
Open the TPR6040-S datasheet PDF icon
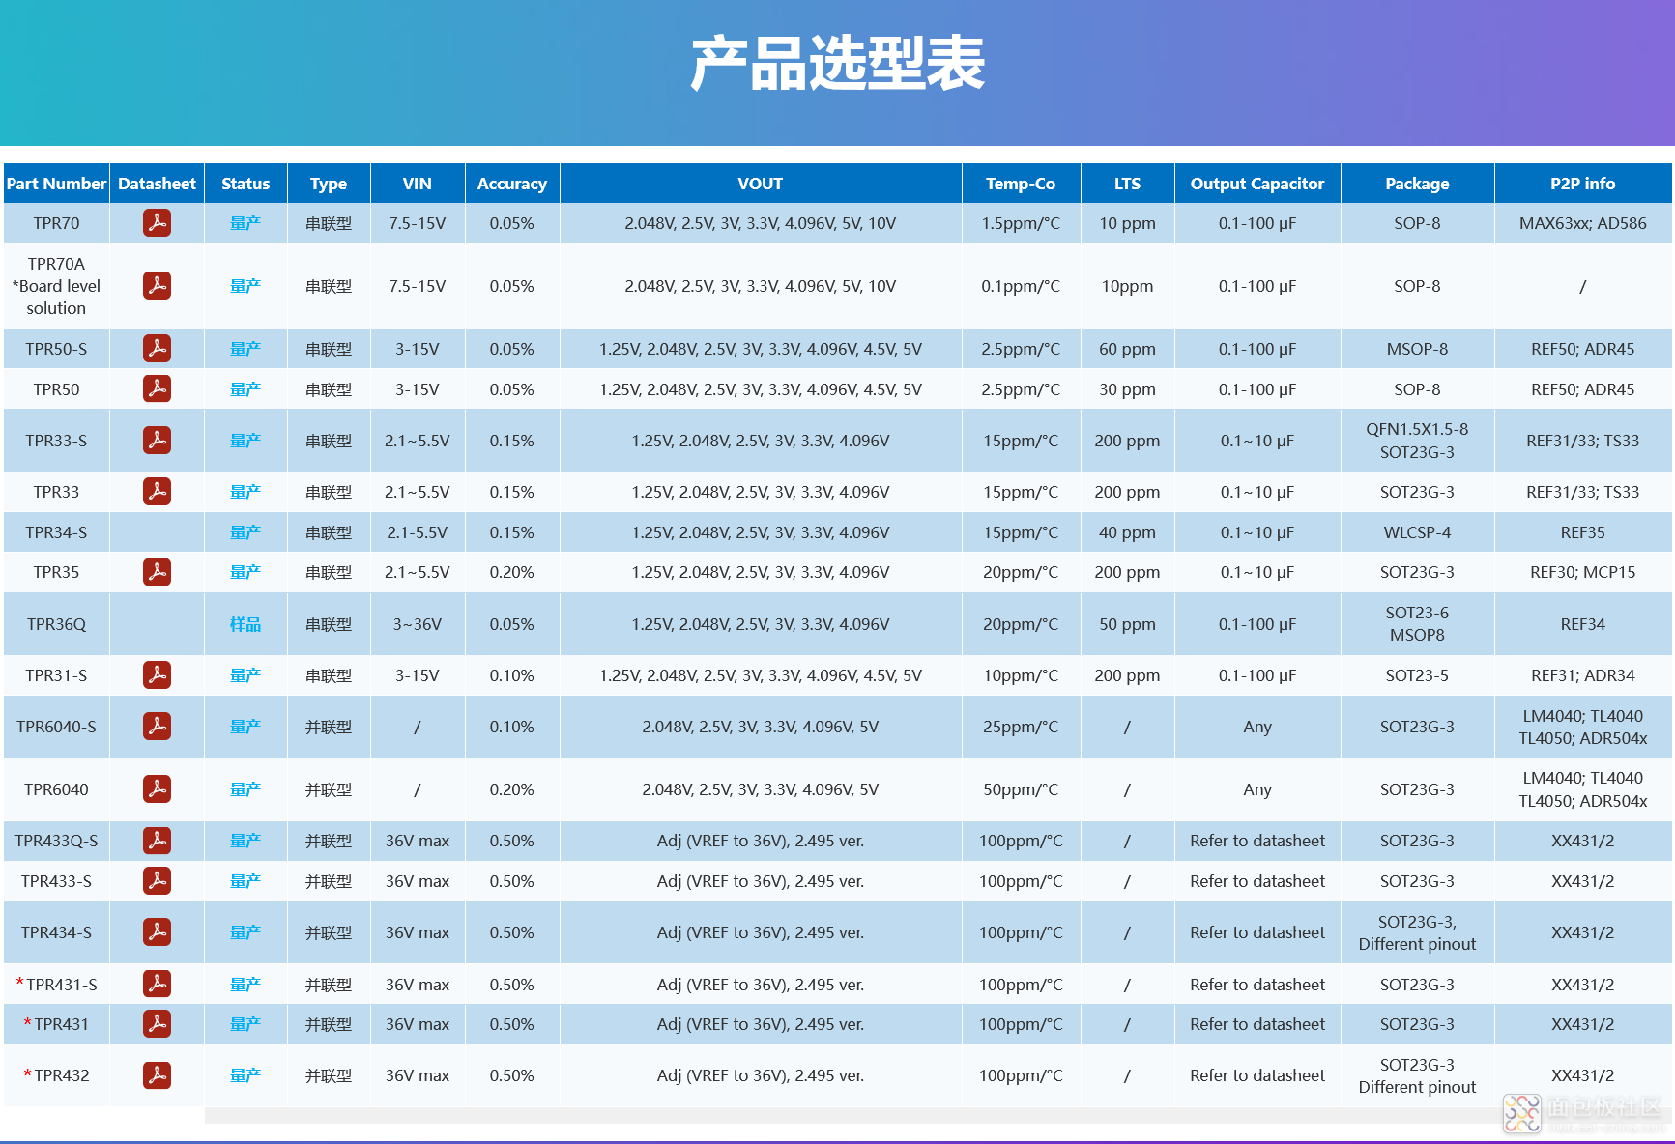click(158, 727)
